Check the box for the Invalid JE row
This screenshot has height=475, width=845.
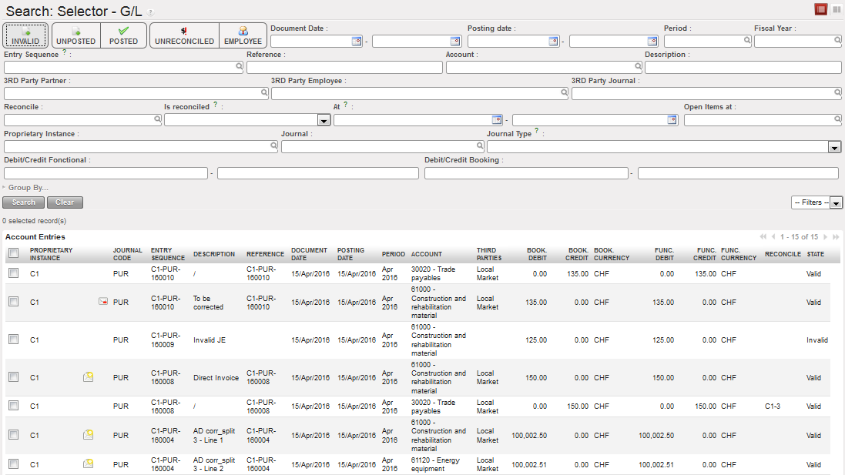(x=13, y=340)
